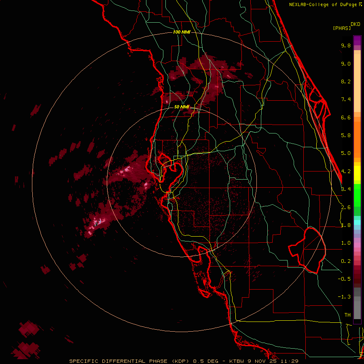This screenshot has height=364, width=364.
Task: Select the 9.0 value on color scale
Action: click(x=346, y=63)
